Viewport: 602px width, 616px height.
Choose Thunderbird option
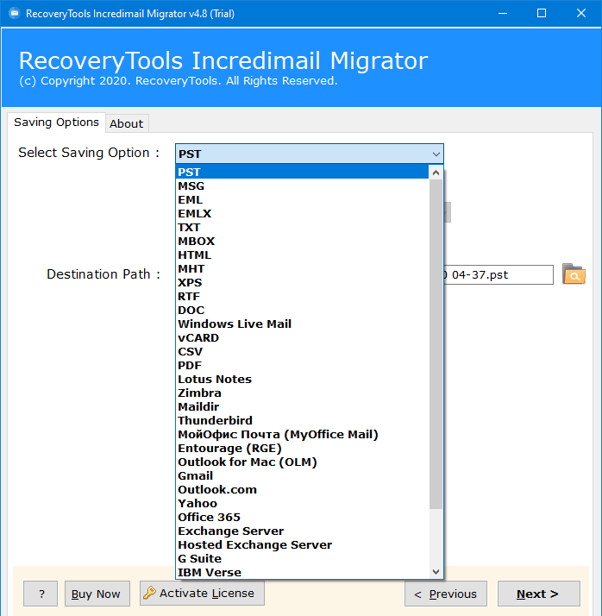302,420
